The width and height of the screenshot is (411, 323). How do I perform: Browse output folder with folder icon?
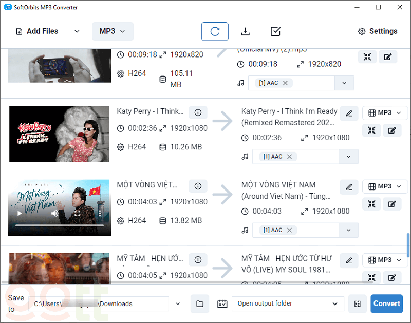pyautogui.click(x=200, y=303)
